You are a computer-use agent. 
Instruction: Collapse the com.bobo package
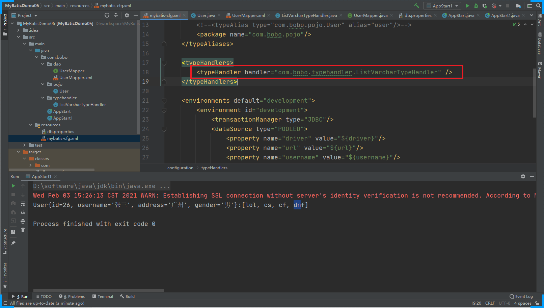36,57
